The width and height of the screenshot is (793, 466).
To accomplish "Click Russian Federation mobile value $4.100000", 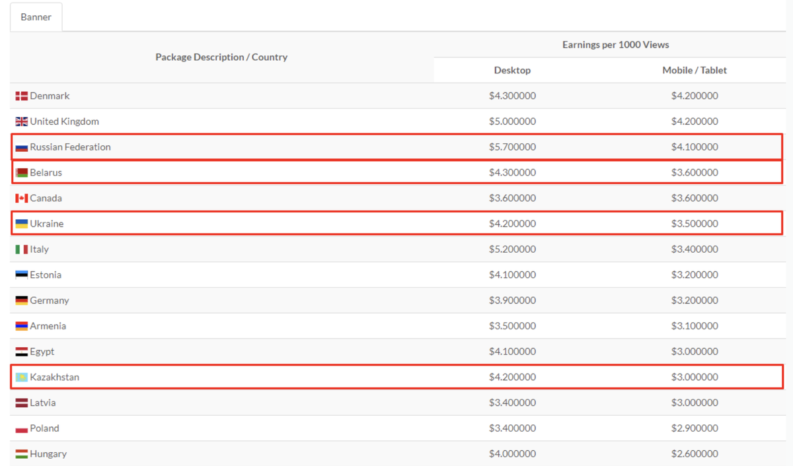I will coord(695,147).
